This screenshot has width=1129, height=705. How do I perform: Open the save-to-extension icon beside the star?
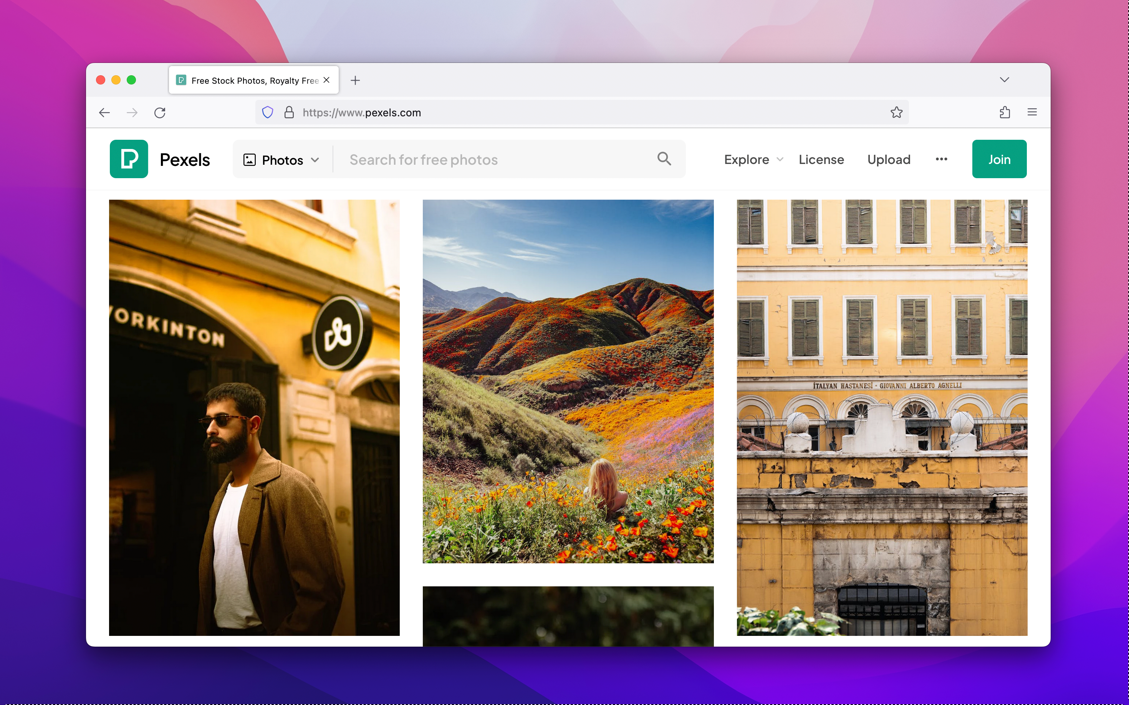click(1005, 113)
